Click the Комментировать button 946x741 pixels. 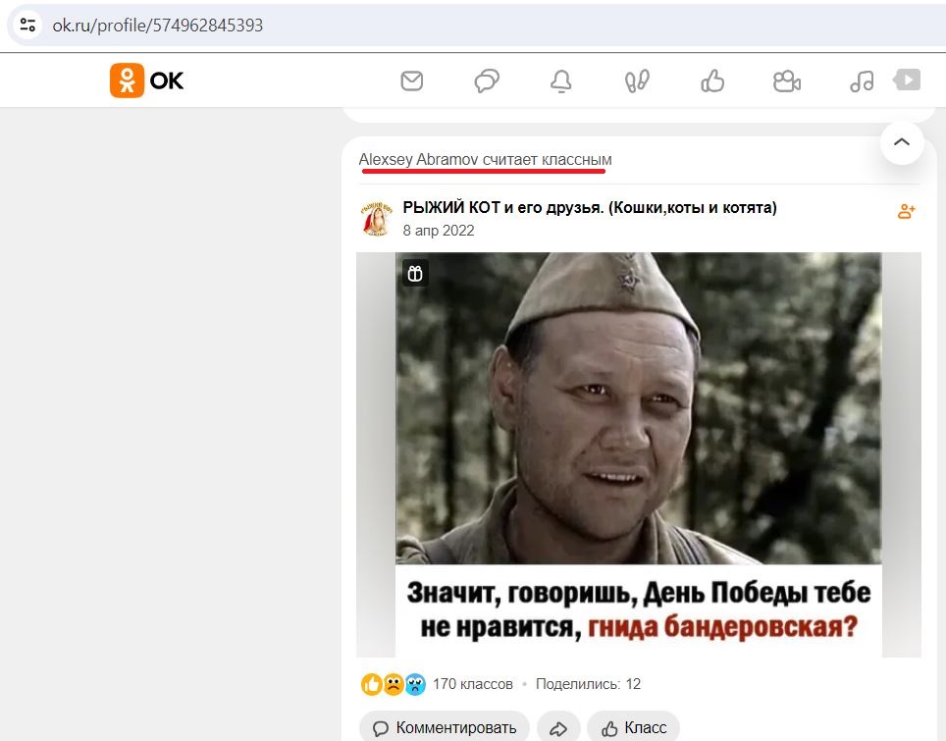tap(445, 727)
